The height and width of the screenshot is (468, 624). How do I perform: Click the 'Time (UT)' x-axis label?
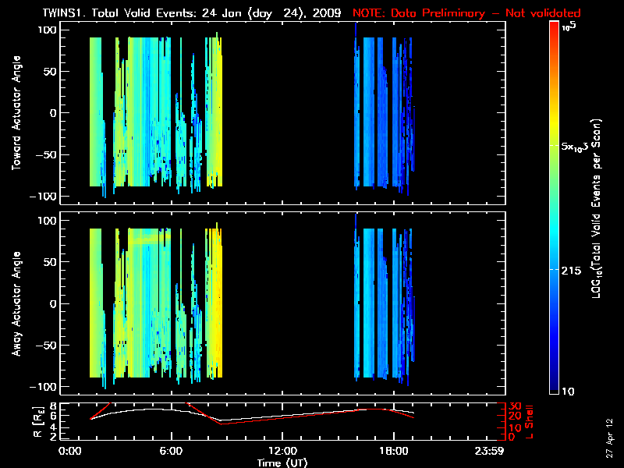(282, 463)
